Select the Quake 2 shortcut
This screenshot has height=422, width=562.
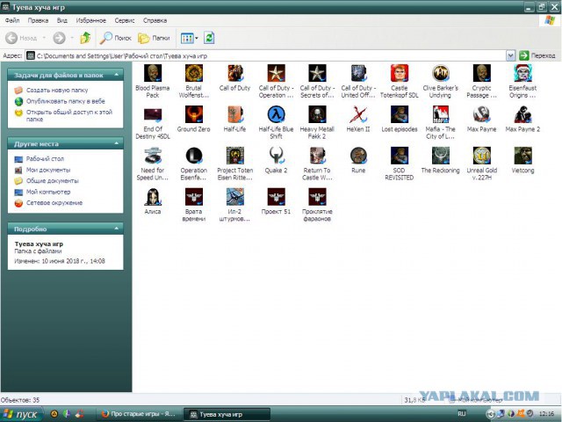(x=276, y=156)
